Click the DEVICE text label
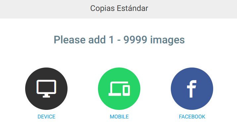 pos(46,117)
